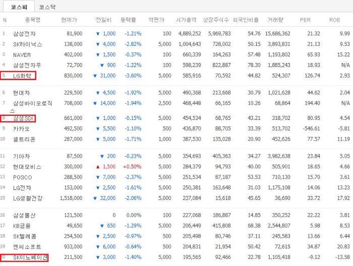353x266 pixels.
Task: Open the SK하이닉스 stock link
Action: (x=27, y=44)
